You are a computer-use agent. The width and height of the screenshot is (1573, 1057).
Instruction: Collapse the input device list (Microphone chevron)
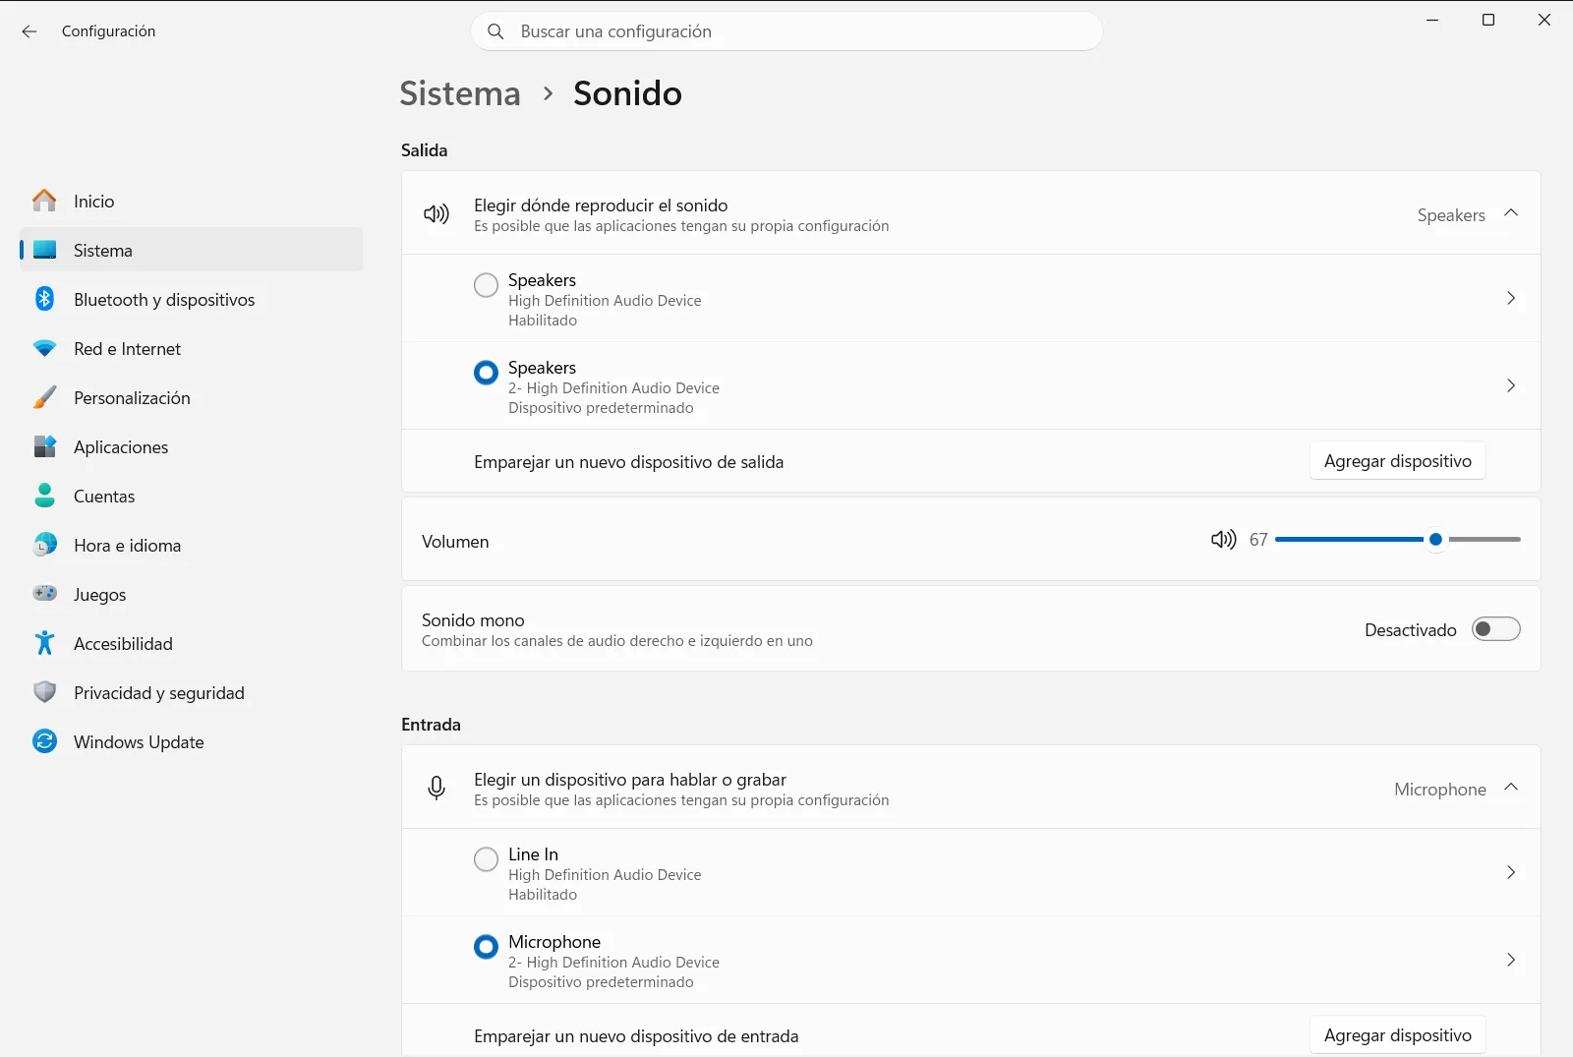1511,788
